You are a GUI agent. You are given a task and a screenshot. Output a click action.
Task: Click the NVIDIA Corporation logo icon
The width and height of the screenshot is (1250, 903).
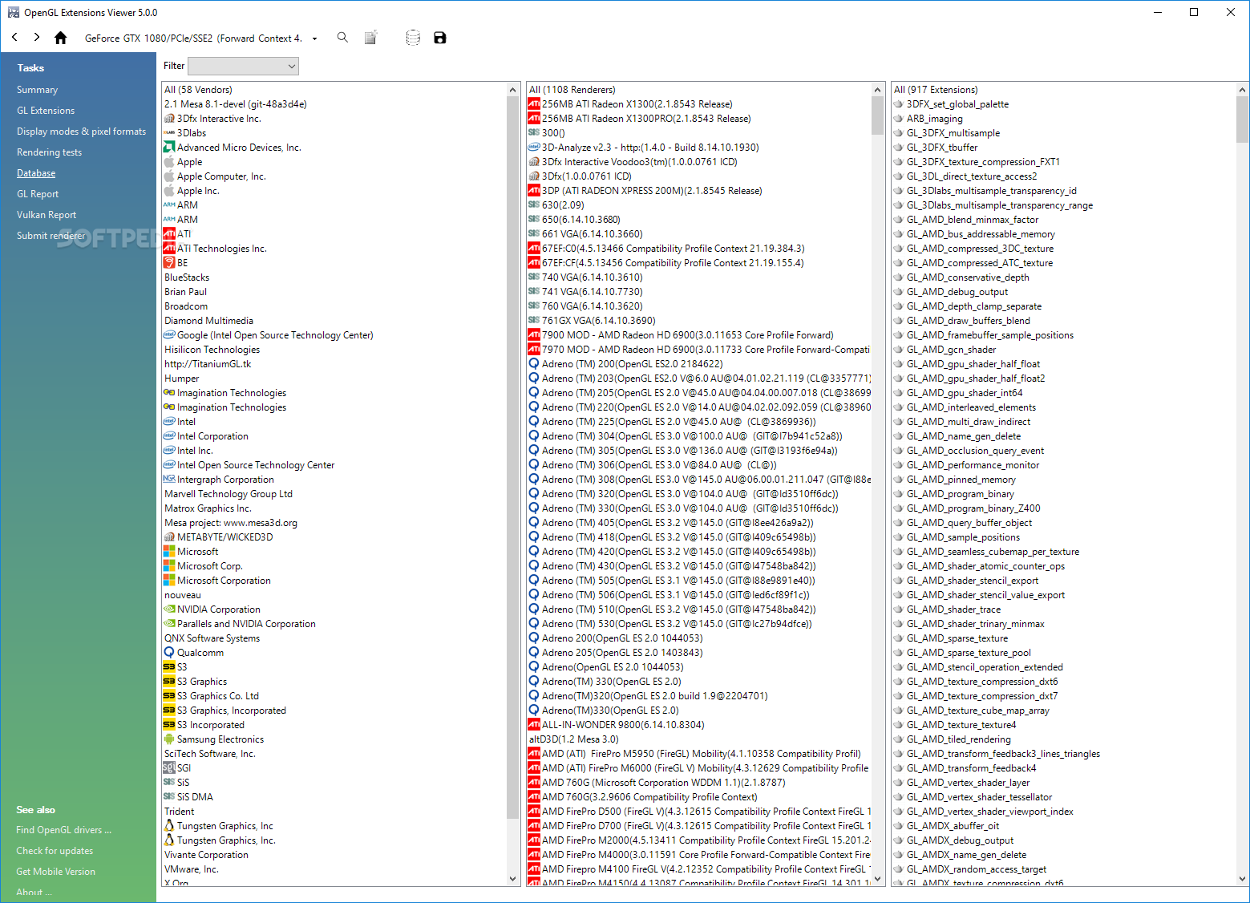pos(169,609)
